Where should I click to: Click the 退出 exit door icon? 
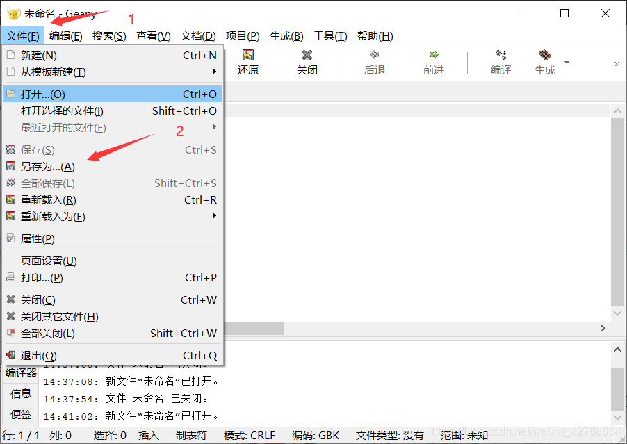tap(11, 355)
